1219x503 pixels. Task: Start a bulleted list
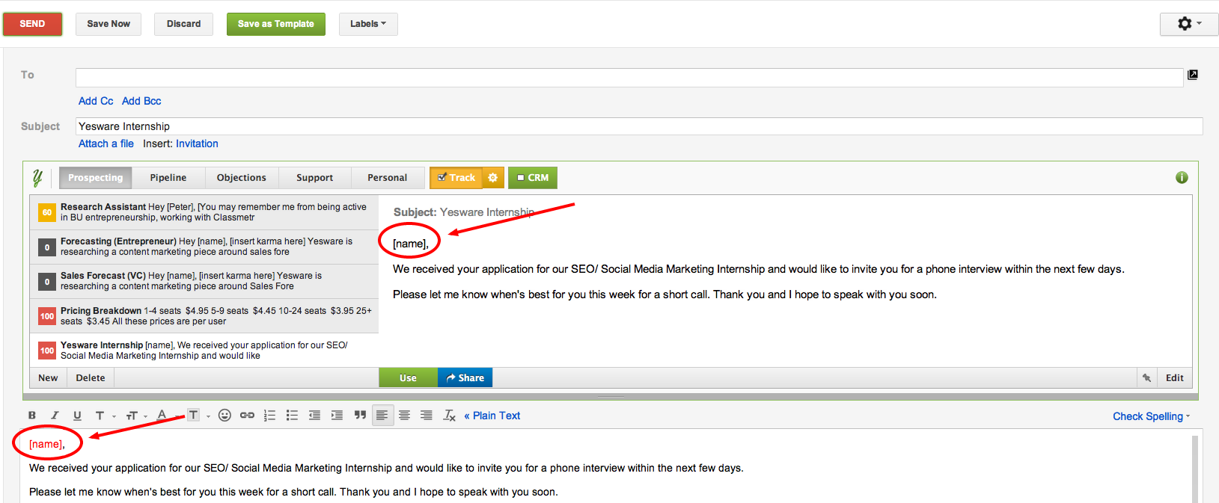[293, 416]
